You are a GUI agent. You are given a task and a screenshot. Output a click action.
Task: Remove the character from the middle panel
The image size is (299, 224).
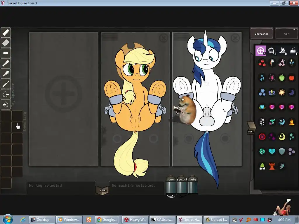tap(164, 38)
